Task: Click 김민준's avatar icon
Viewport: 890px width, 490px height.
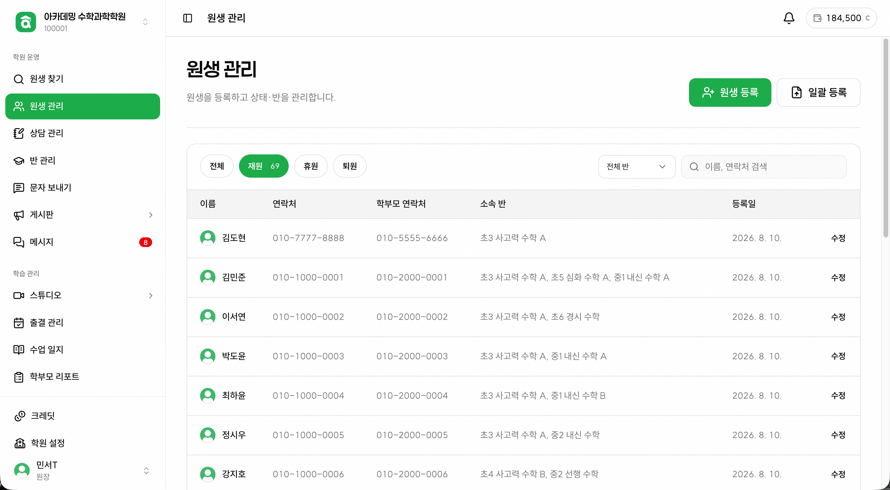Action: 208,278
